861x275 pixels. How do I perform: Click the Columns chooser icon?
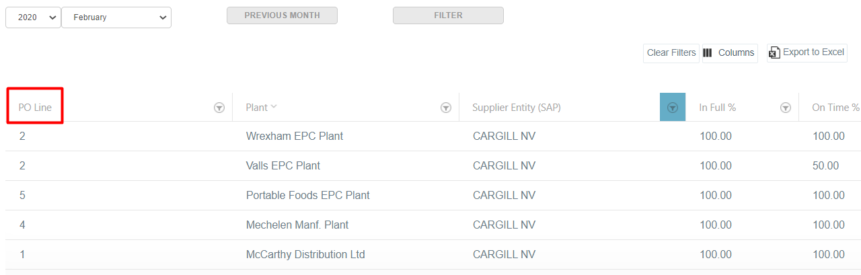point(708,52)
